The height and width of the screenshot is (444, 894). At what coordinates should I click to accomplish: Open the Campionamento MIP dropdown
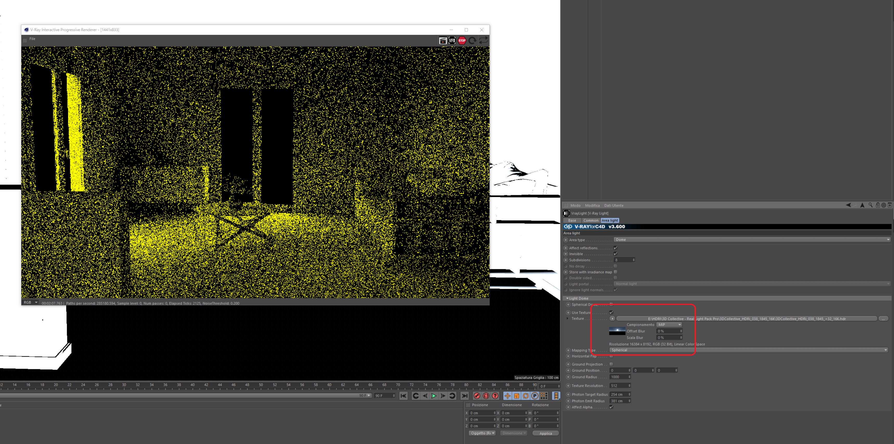[x=669, y=325]
